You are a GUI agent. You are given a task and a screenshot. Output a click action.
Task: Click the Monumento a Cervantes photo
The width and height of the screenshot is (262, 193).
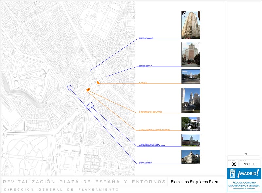[191, 100]
